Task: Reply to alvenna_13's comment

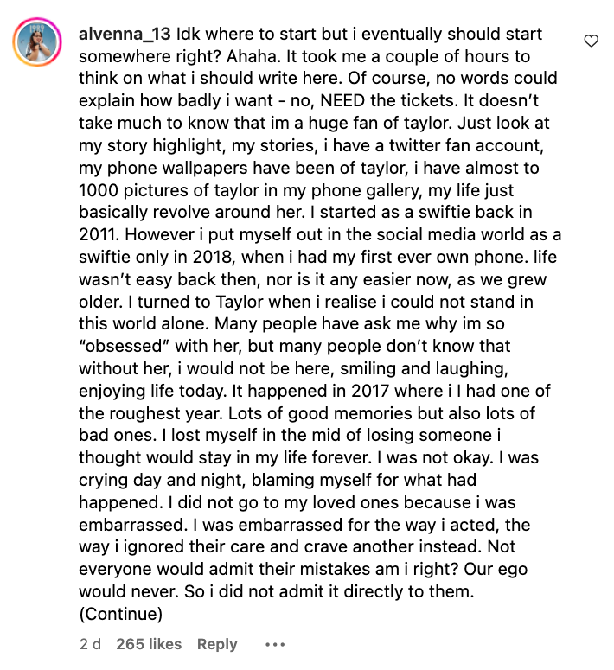Action: [x=217, y=644]
